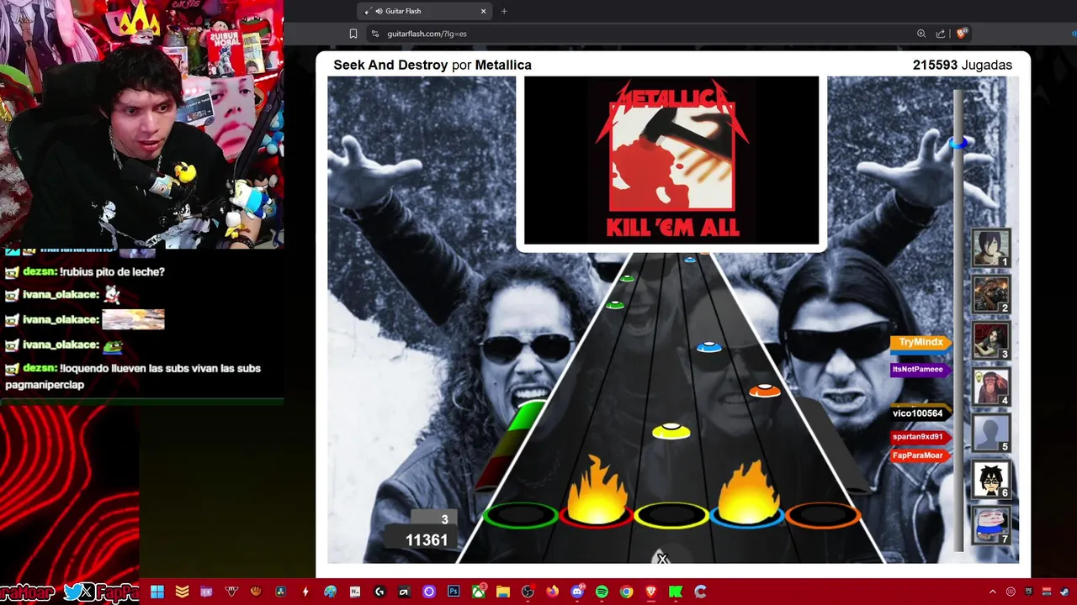Click ranking avatar number 2

click(991, 294)
